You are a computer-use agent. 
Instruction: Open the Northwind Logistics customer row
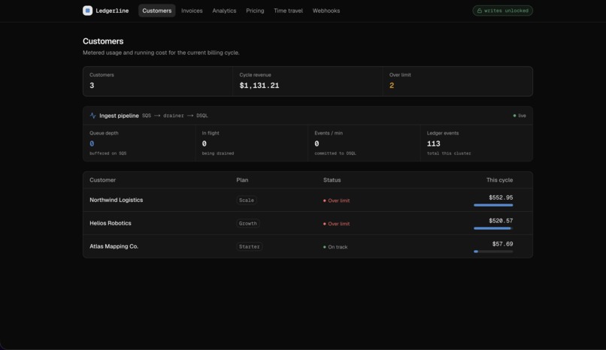[308, 200]
